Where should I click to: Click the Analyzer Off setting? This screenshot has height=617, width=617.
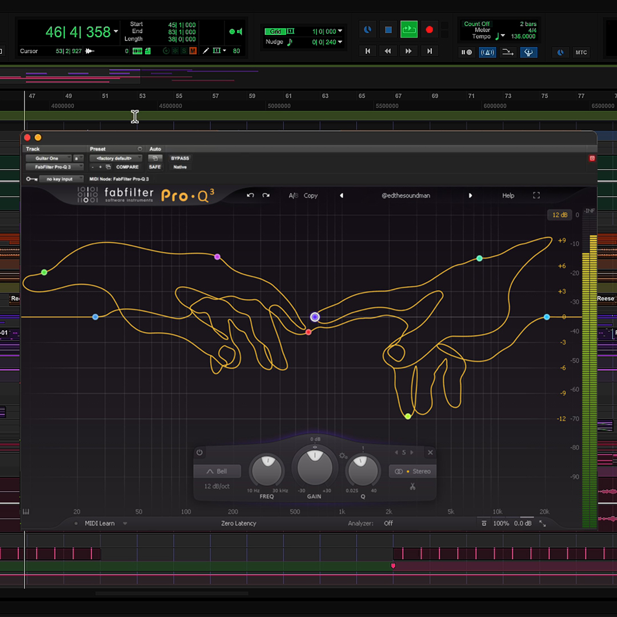(x=388, y=523)
